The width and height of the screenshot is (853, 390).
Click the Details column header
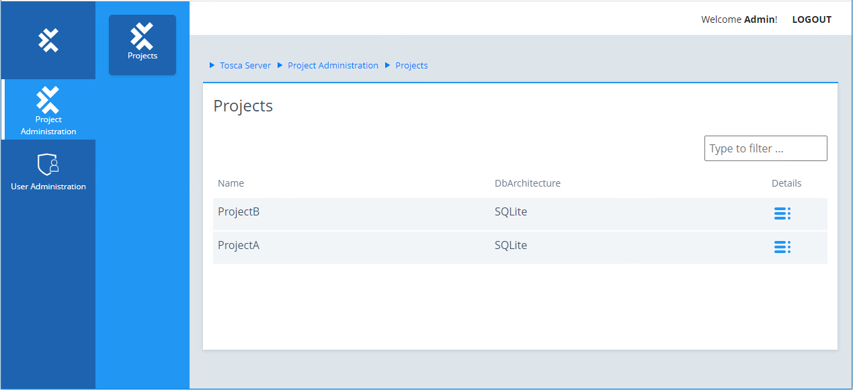point(786,183)
